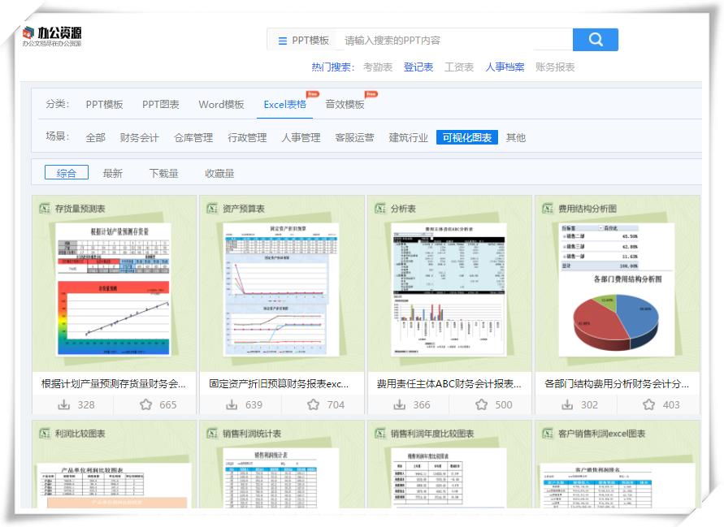Switch to the Word模板 tab
This screenshot has height=527, width=724.
tap(219, 104)
